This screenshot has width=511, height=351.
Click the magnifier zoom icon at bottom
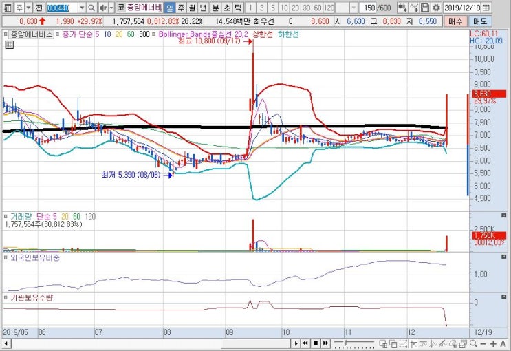473,343
